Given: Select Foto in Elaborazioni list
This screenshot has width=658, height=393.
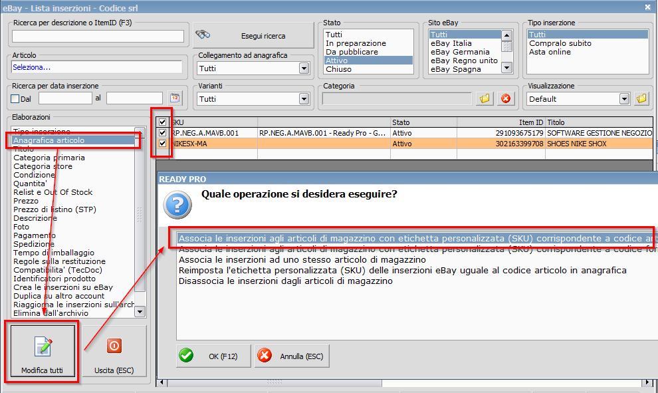Looking at the screenshot, I should 73,227.
